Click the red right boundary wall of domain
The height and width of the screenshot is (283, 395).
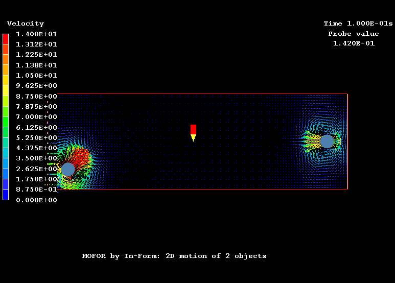point(347,141)
